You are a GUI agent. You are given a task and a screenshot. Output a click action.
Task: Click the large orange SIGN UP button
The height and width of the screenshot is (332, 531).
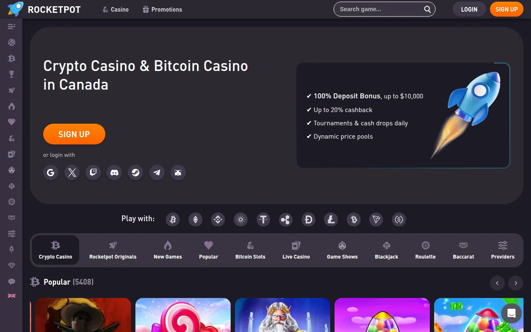point(74,134)
